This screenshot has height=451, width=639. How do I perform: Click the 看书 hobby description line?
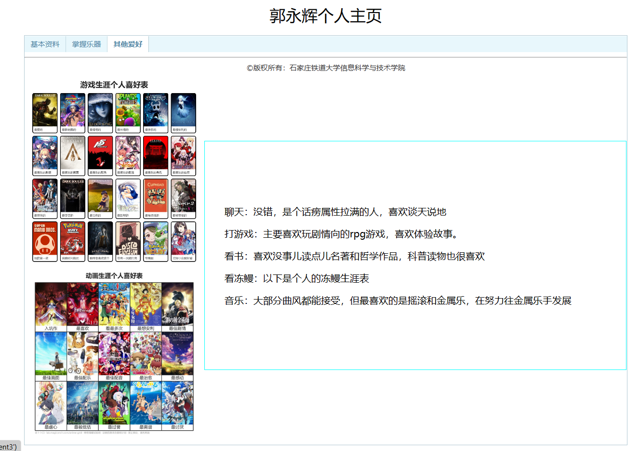355,256
